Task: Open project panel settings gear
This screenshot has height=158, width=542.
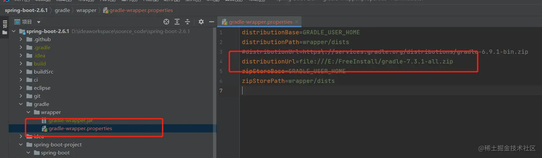Action: click(201, 22)
